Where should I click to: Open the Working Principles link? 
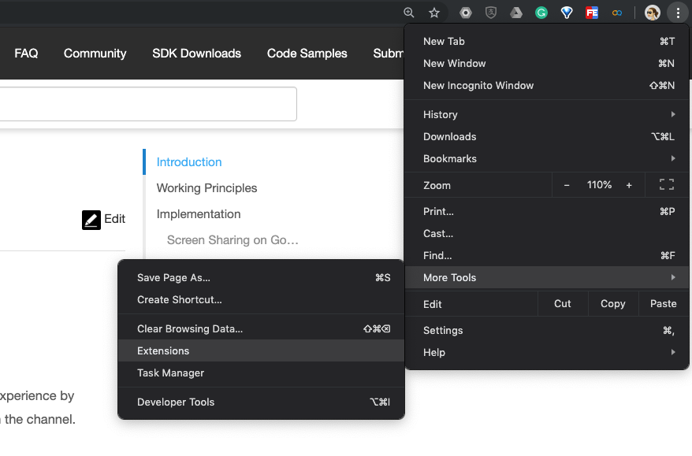click(x=206, y=187)
